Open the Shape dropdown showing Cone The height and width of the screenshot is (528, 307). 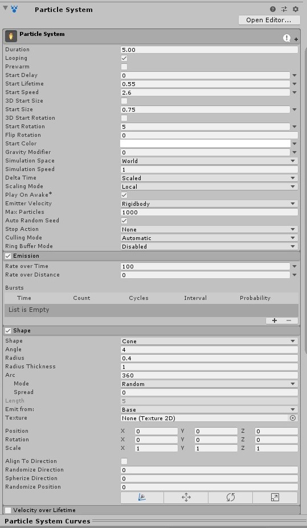click(x=209, y=341)
